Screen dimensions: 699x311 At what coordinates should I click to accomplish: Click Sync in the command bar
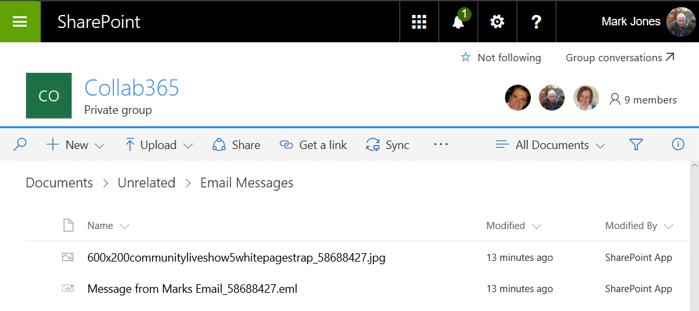[388, 144]
